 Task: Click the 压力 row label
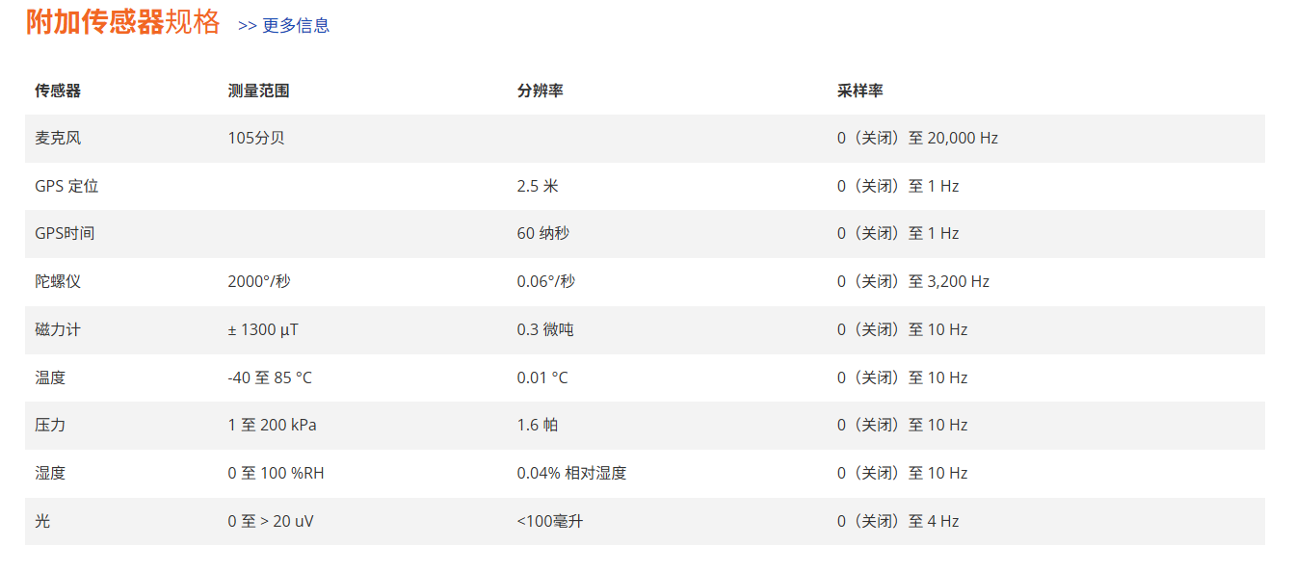[x=50, y=425]
